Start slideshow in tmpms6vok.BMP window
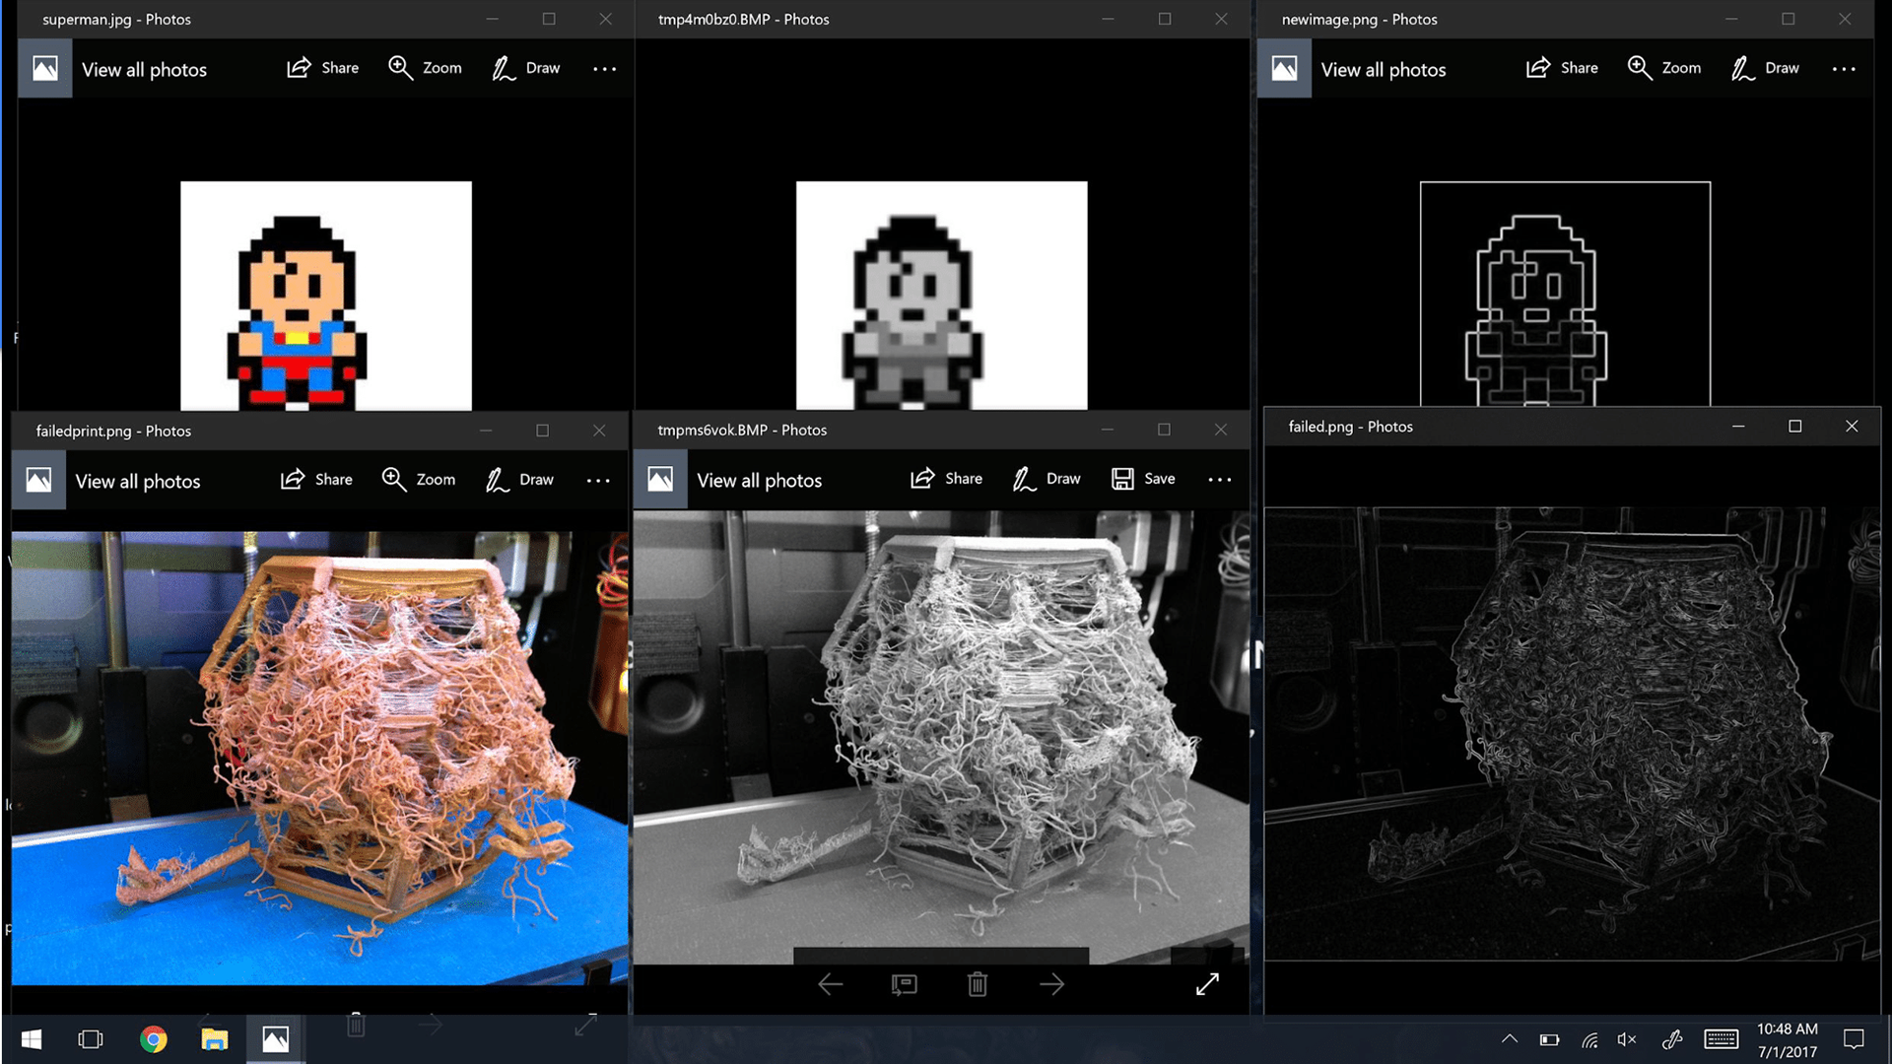 [x=905, y=984]
